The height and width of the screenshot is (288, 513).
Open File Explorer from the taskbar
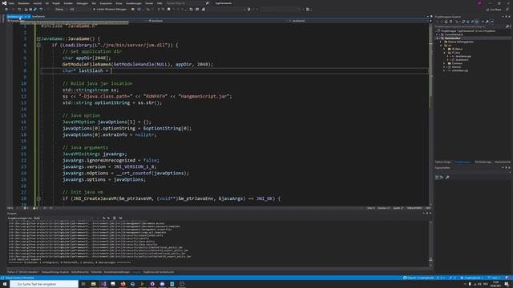click(93, 284)
